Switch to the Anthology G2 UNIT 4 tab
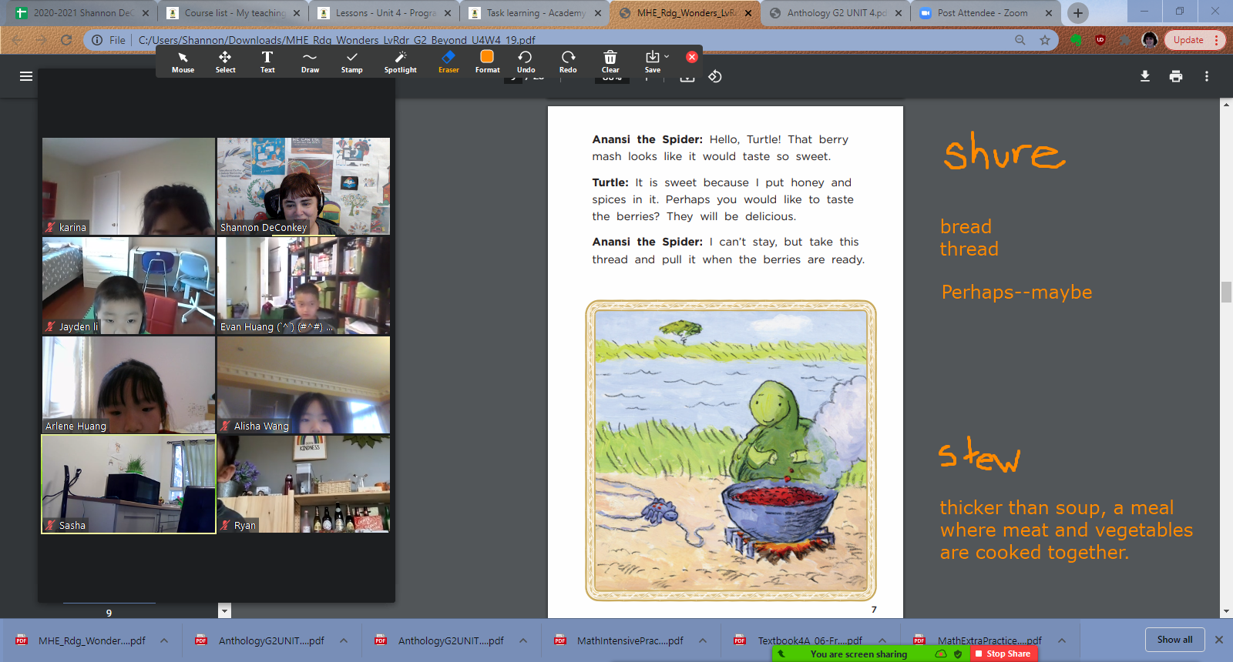This screenshot has height=662, width=1233. click(x=835, y=13)
